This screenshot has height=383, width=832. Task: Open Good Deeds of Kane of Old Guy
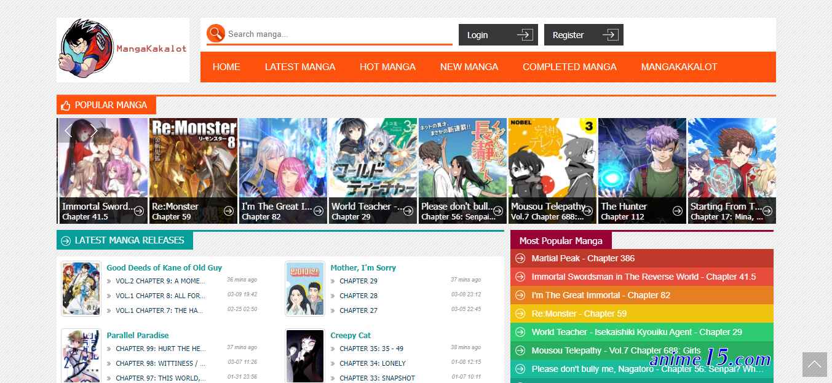164,267
